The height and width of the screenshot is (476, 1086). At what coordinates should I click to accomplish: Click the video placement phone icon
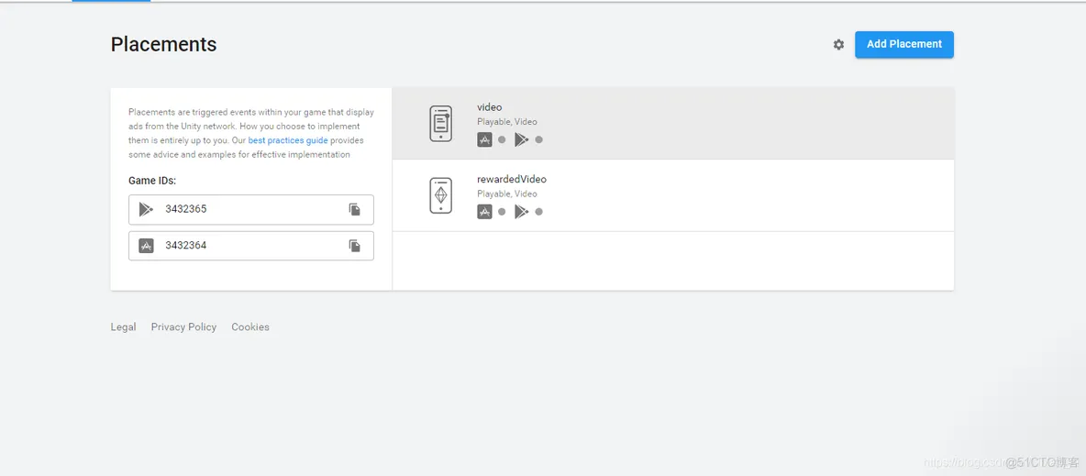pyautogui.click(x=440, y=124)
